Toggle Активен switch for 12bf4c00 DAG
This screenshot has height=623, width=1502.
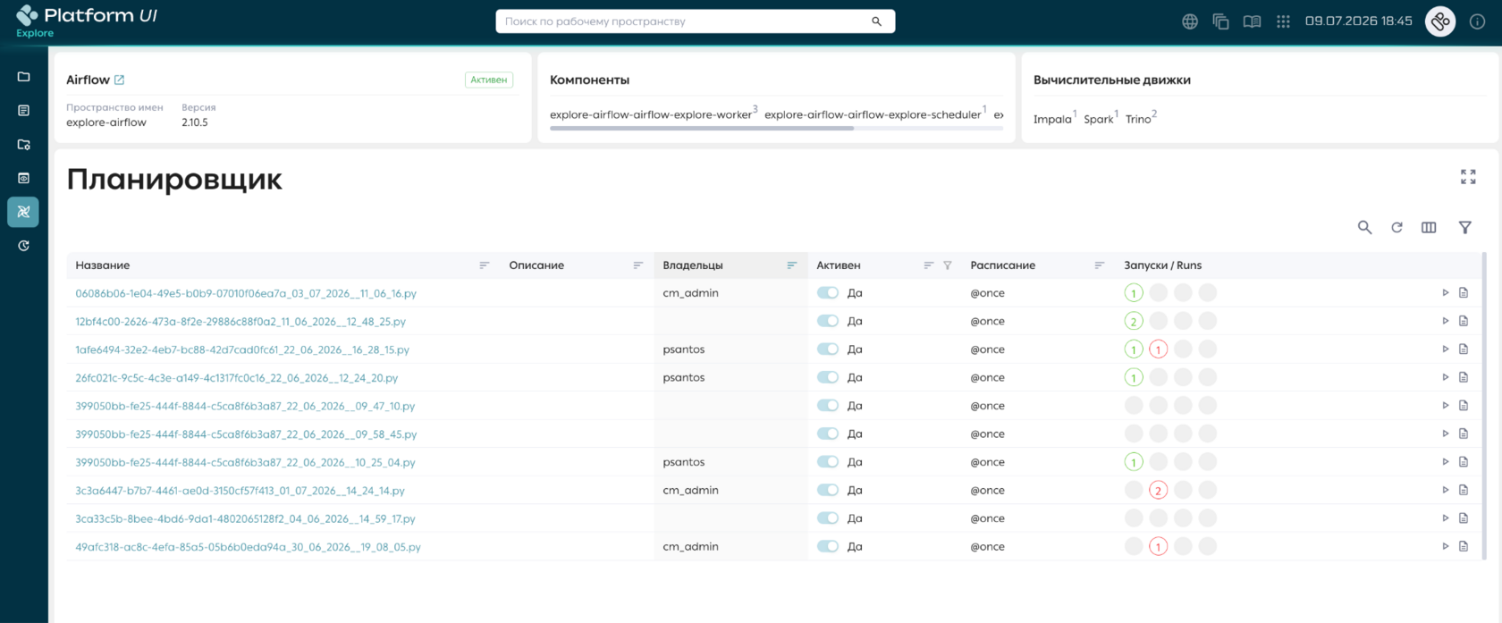(828, 321)
